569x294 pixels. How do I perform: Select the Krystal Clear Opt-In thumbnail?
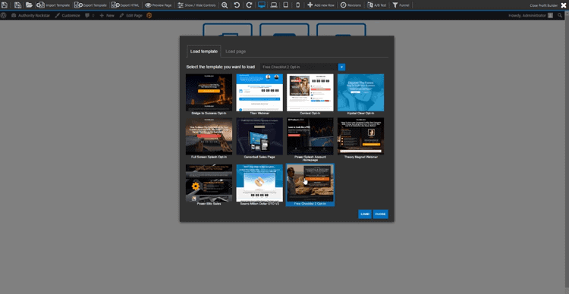(360, 92)
